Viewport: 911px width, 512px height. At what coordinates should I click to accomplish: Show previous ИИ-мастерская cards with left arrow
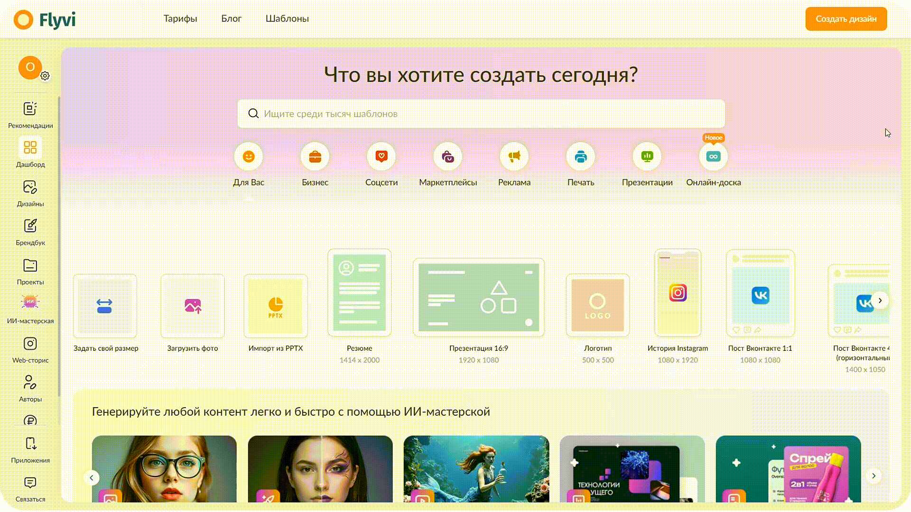click(x=92, y=478)
